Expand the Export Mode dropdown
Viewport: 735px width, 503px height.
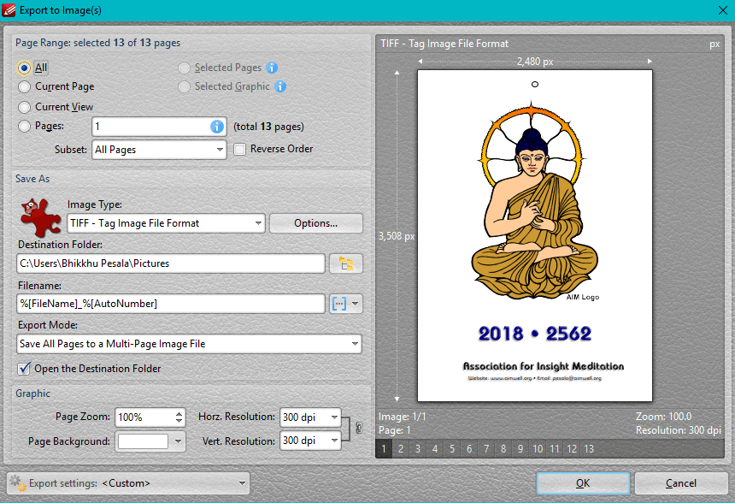tap(189, 344)
